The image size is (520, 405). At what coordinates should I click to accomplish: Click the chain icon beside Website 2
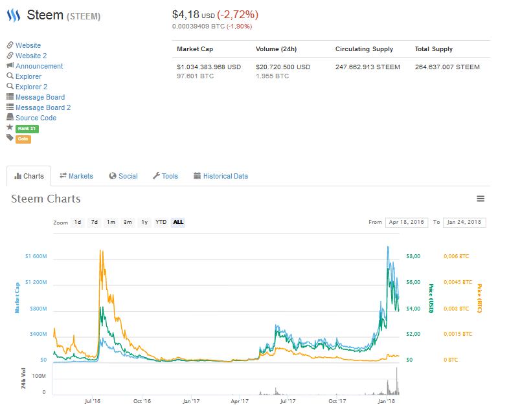point(10,55)
